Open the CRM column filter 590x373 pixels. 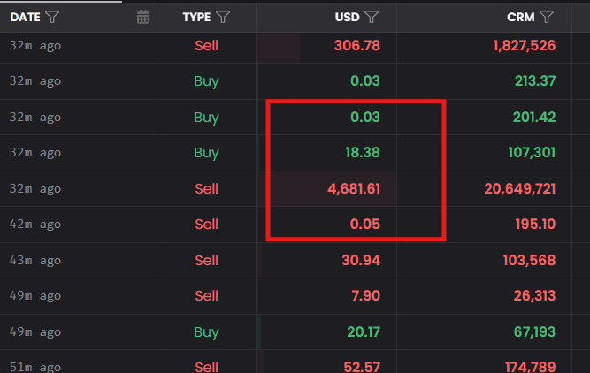[547, 17]
